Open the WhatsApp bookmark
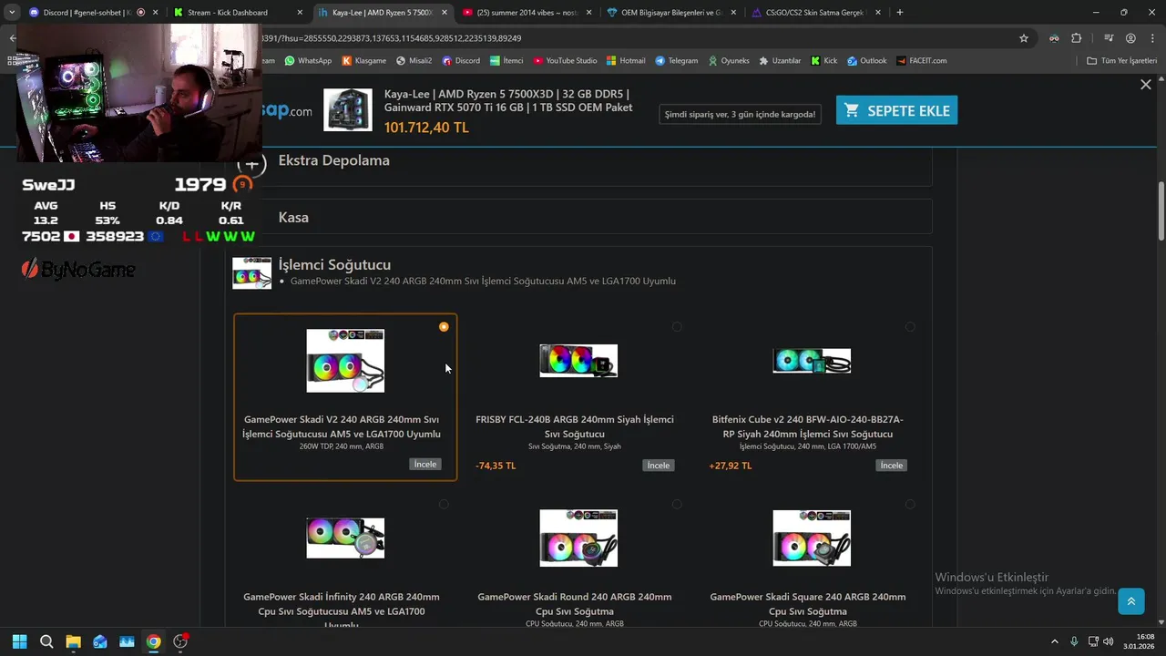1166x656 pixels. click(308, 61)
